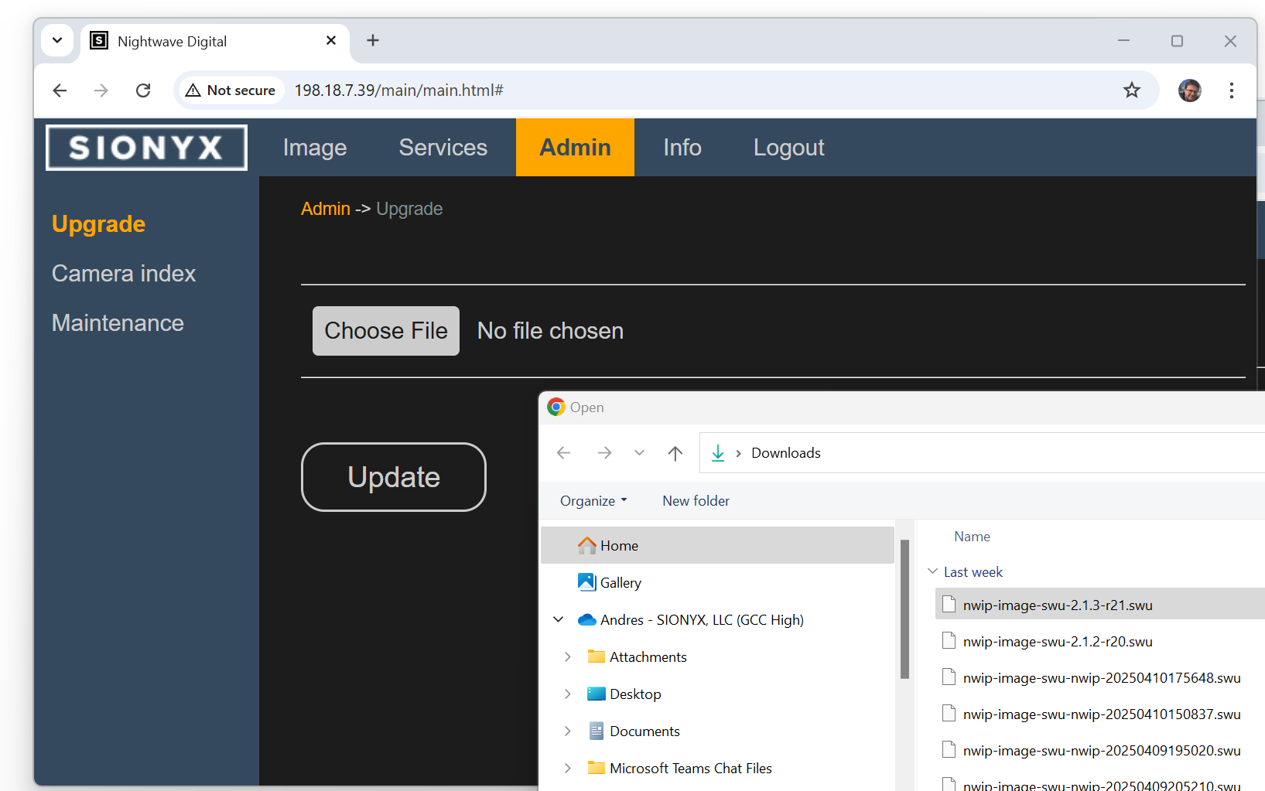Switch to the Services tab

tap(443, 148)
